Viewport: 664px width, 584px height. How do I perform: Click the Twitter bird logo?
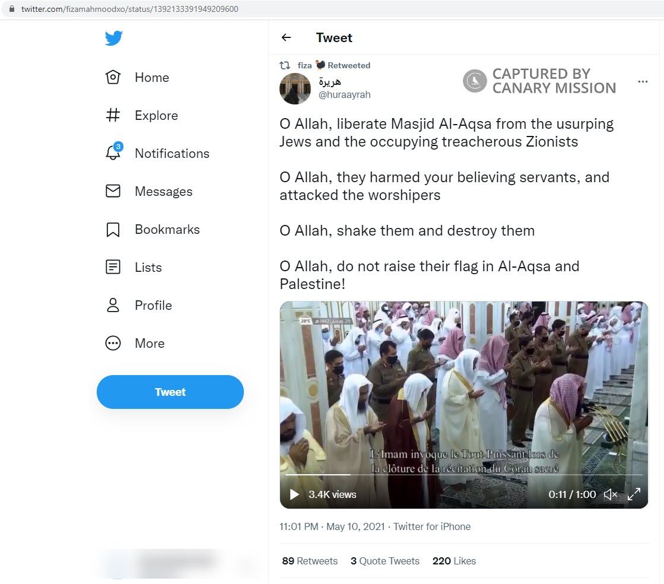(x=113, y=37)
